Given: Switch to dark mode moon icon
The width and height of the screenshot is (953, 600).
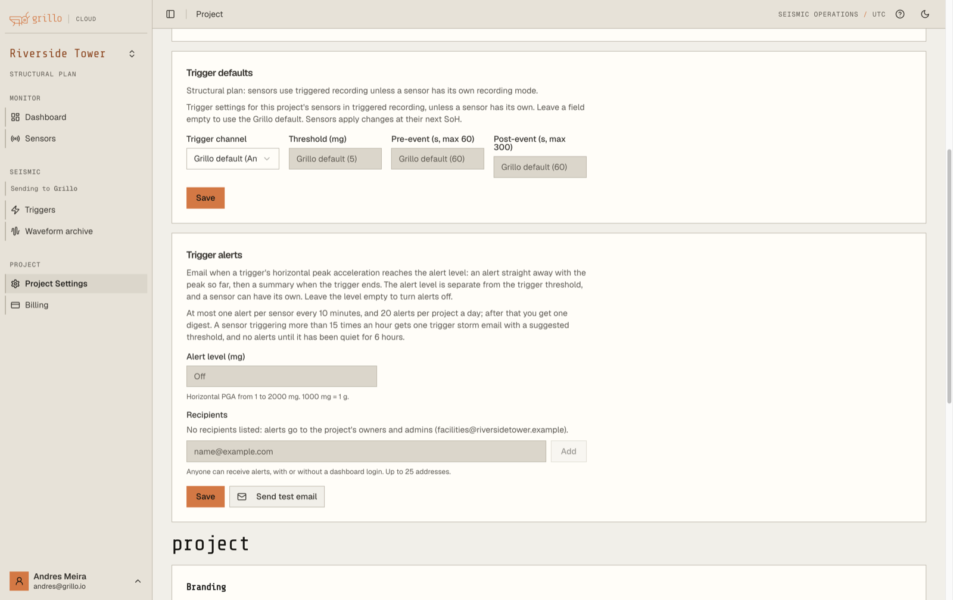Looking at the screenshot, I should 925,14.
